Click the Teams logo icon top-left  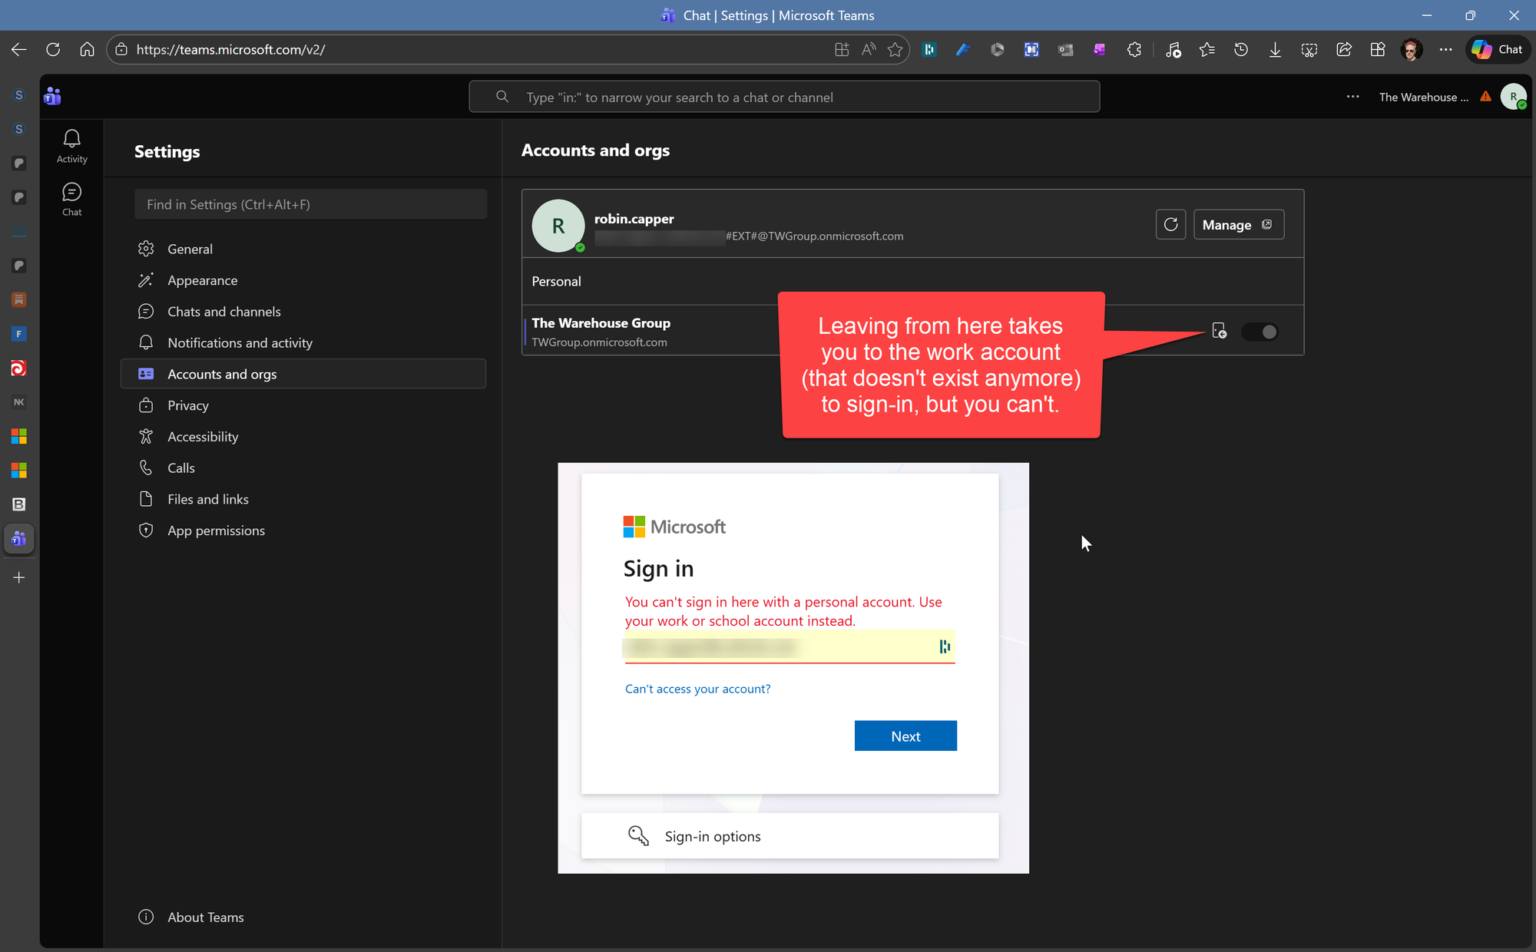(x=52, y=96)
